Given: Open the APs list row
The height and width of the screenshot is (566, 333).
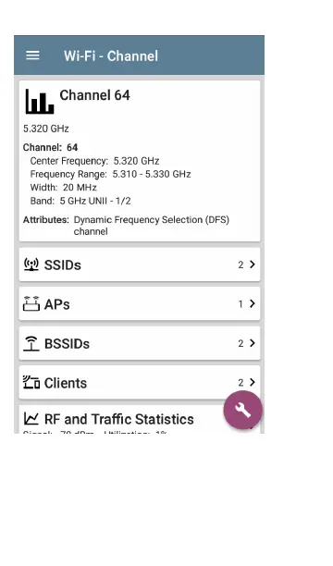Looking at the screenshot, I should [140, 303].
